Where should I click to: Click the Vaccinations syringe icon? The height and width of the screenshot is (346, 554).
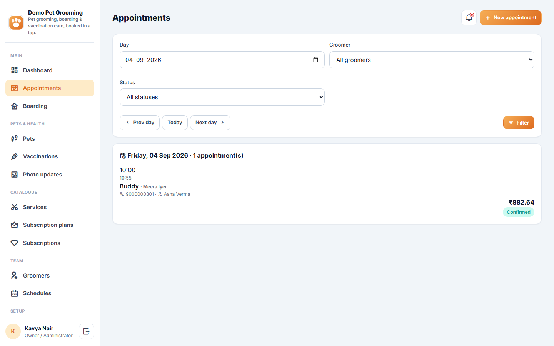click(15, 156)
